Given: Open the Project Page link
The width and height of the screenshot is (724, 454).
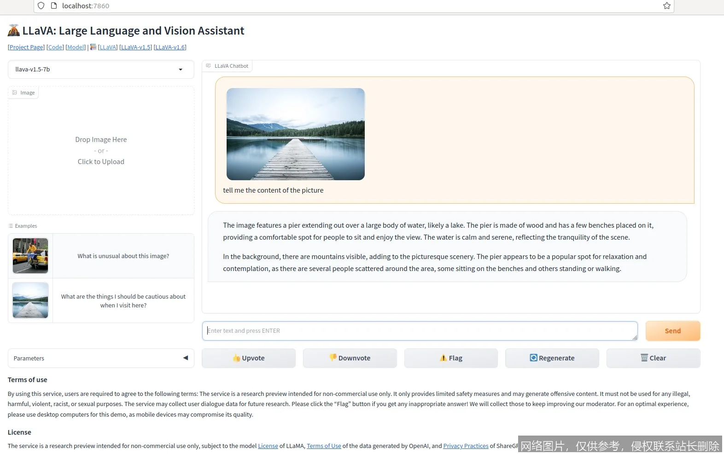Looking at the screenshot, I should pos(26,47).
